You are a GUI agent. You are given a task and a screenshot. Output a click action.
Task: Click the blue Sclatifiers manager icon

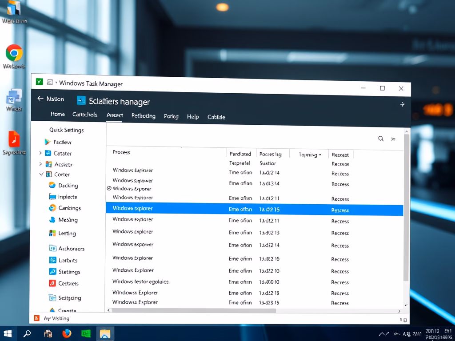pos(81,100)
